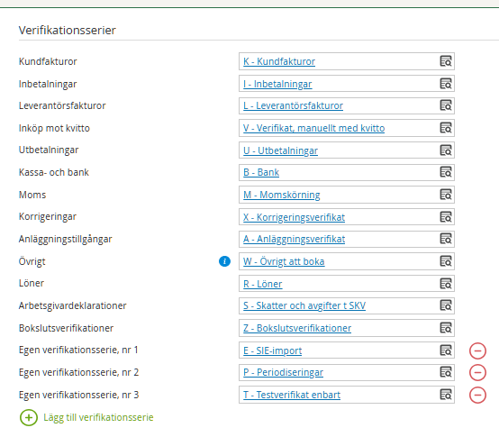Show info tooltip next to Övrigt
Viewport: 499px width, 446px height.
tap(224, 261)
